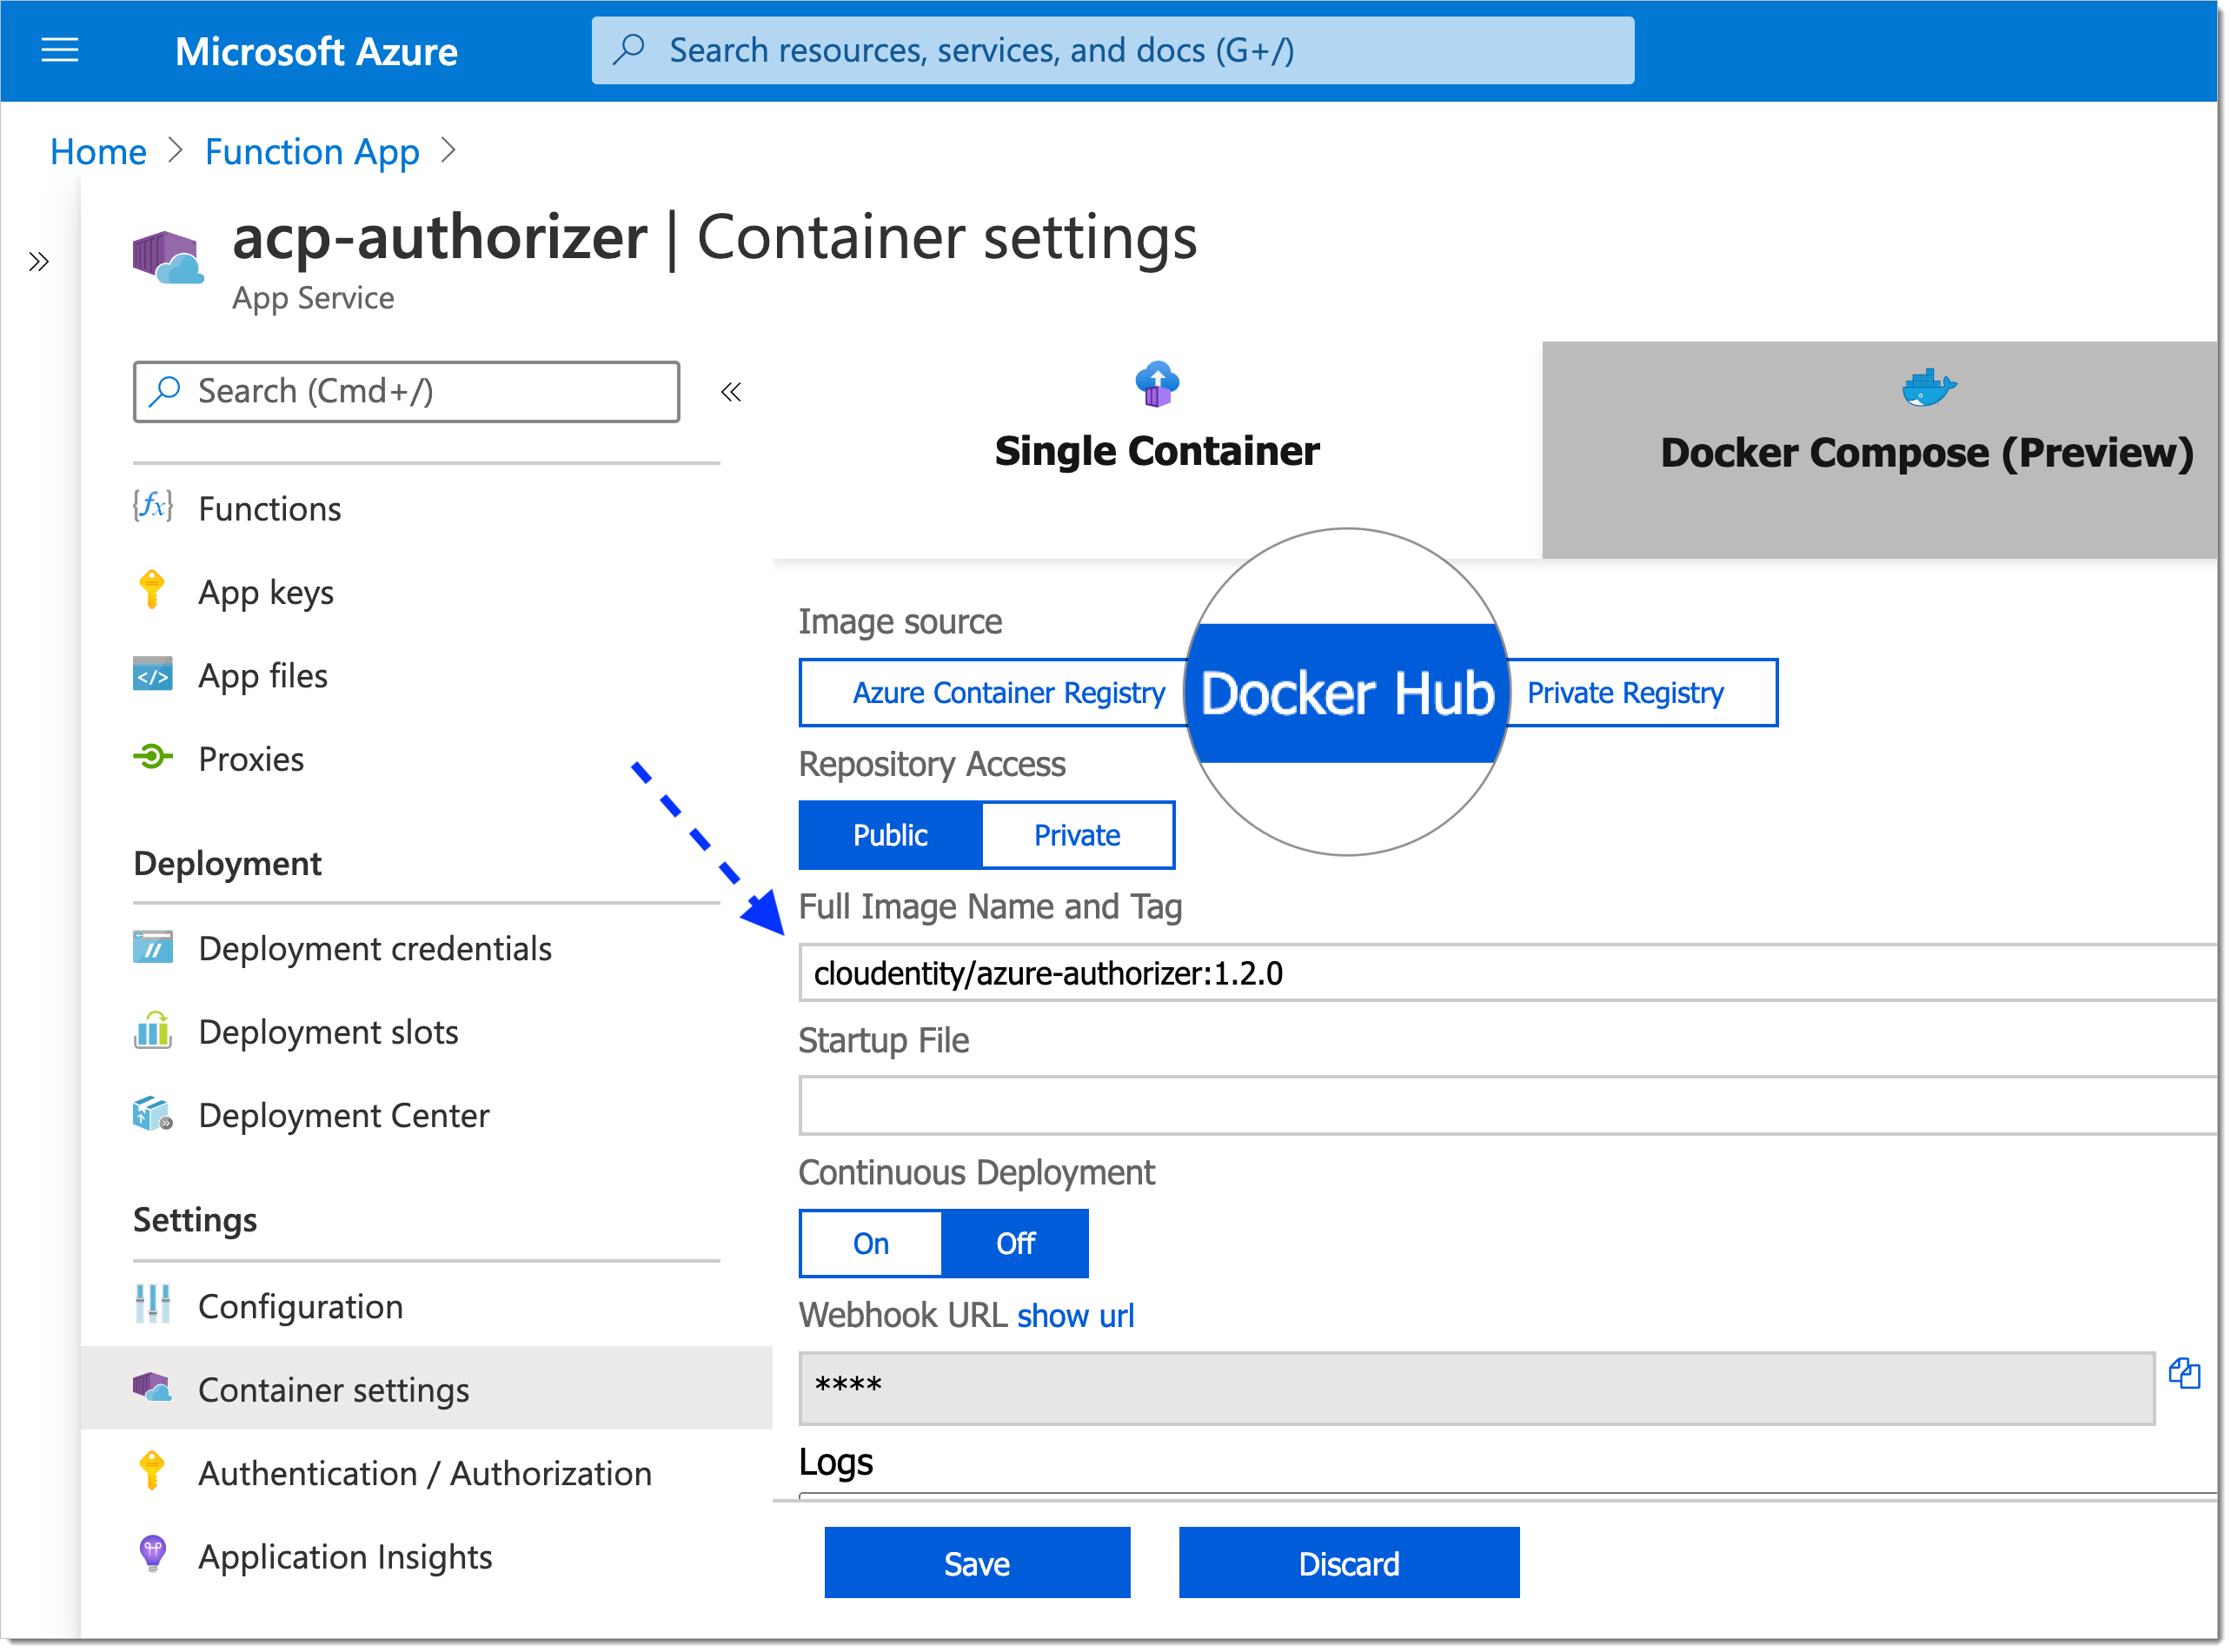
Task: Go to Home breadcrumb
Action: click(98, 152)
